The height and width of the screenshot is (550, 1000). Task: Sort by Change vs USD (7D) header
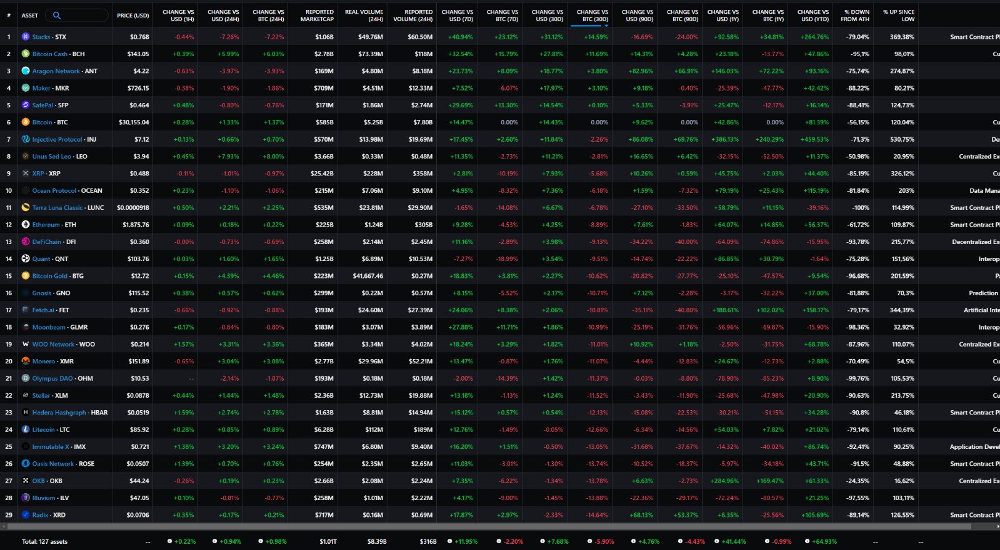(457, 16)
